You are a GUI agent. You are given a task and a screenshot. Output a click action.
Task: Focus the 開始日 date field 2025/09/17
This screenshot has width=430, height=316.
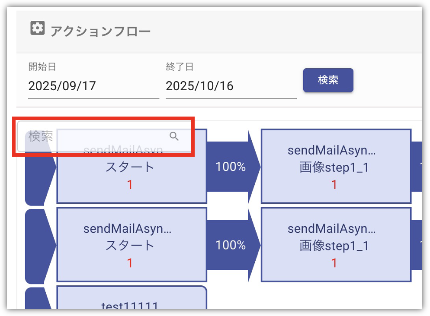click(x=93, y=86)
